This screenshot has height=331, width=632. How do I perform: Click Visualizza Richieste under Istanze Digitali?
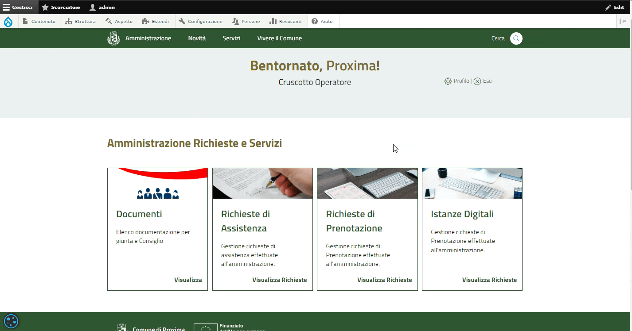pyautogui.click(x=489, y=280)
